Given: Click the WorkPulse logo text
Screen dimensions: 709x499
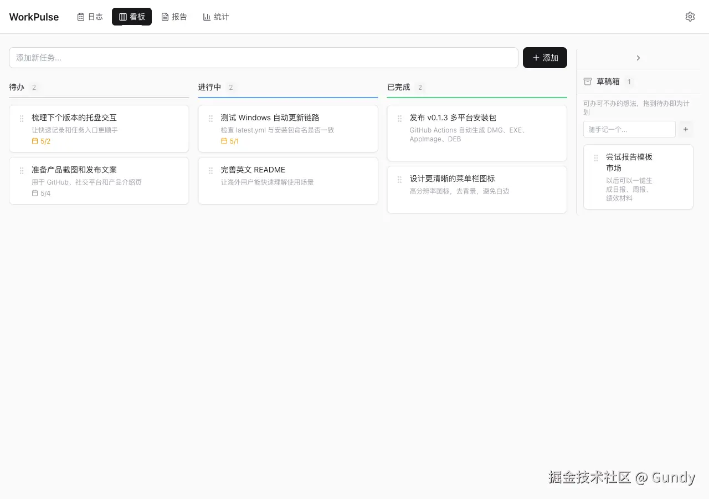Looking at the screenshot, I should 34,17.
